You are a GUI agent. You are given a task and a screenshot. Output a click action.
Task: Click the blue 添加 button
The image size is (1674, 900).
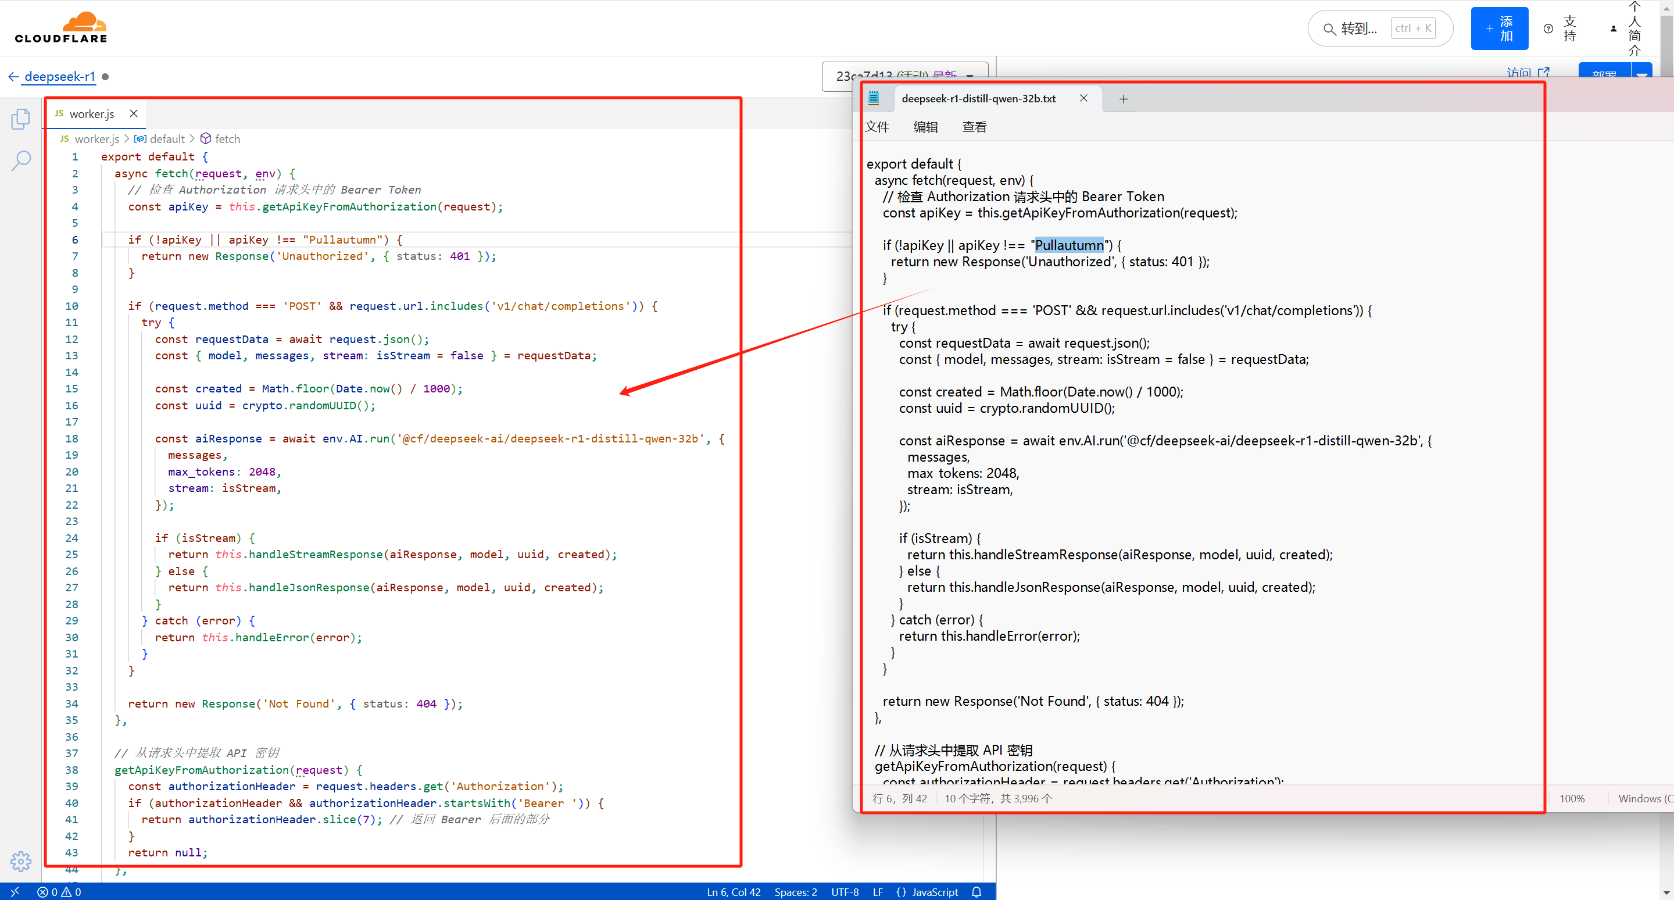coord(1499,28)
